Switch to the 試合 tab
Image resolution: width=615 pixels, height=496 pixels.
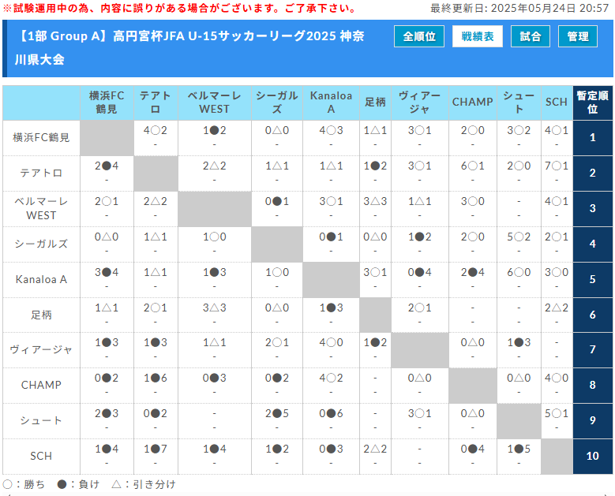[x=531, y=36]
